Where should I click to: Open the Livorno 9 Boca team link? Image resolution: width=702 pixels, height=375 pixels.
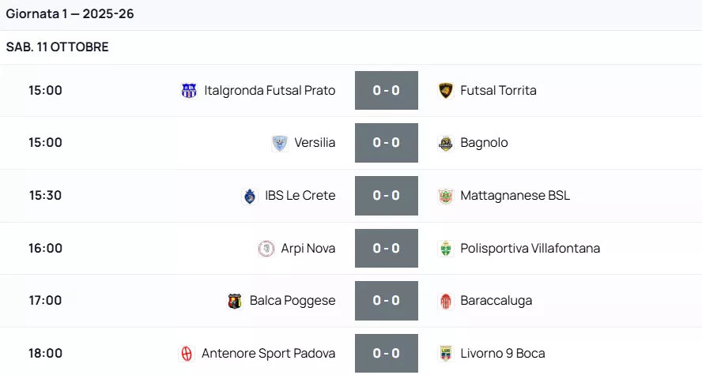503,354
